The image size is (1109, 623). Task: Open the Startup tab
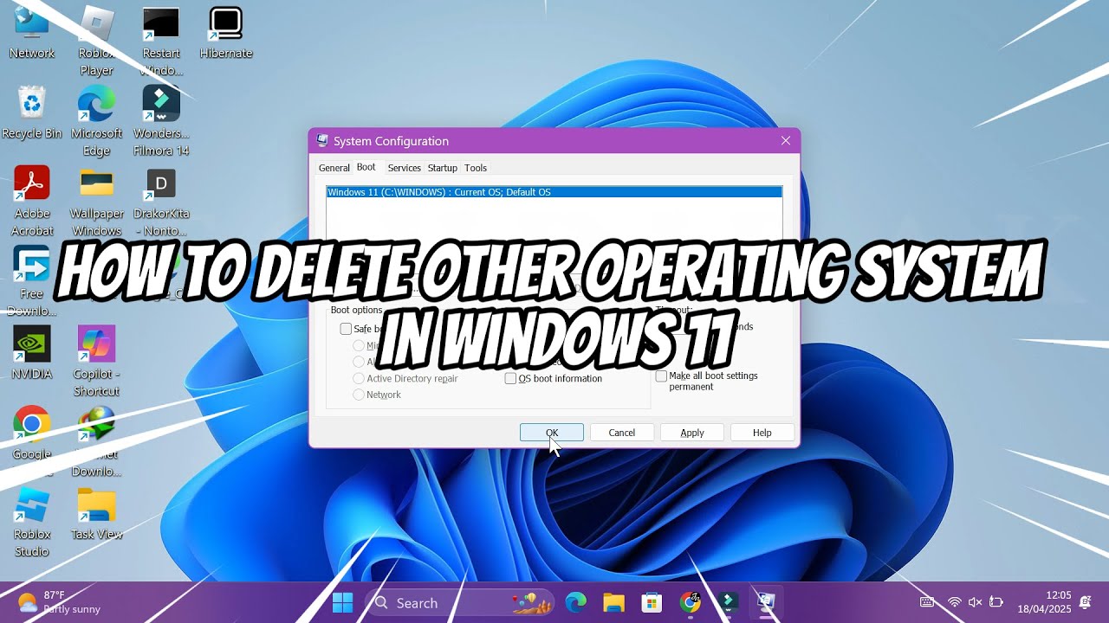point(442,168)
